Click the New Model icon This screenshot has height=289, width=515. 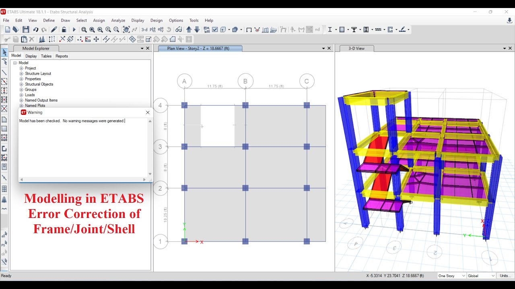coord(7,30)
